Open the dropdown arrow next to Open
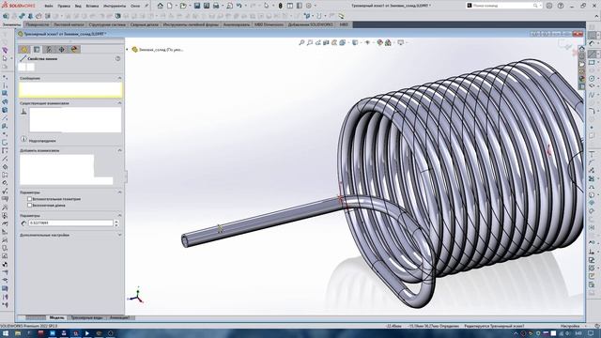The width and height of the screenshot is (601, 338). point(189,6)
